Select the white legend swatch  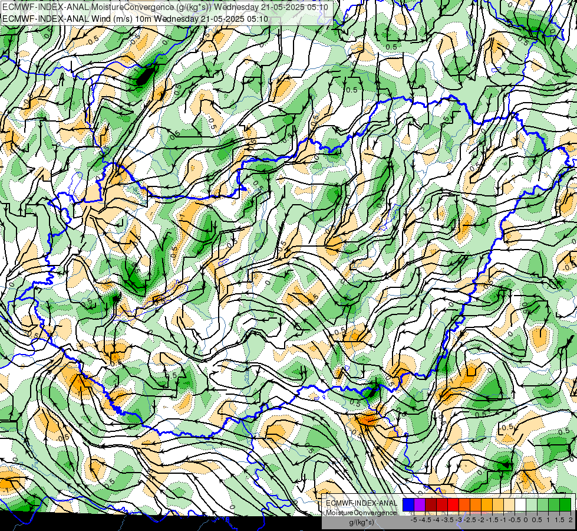520,505
